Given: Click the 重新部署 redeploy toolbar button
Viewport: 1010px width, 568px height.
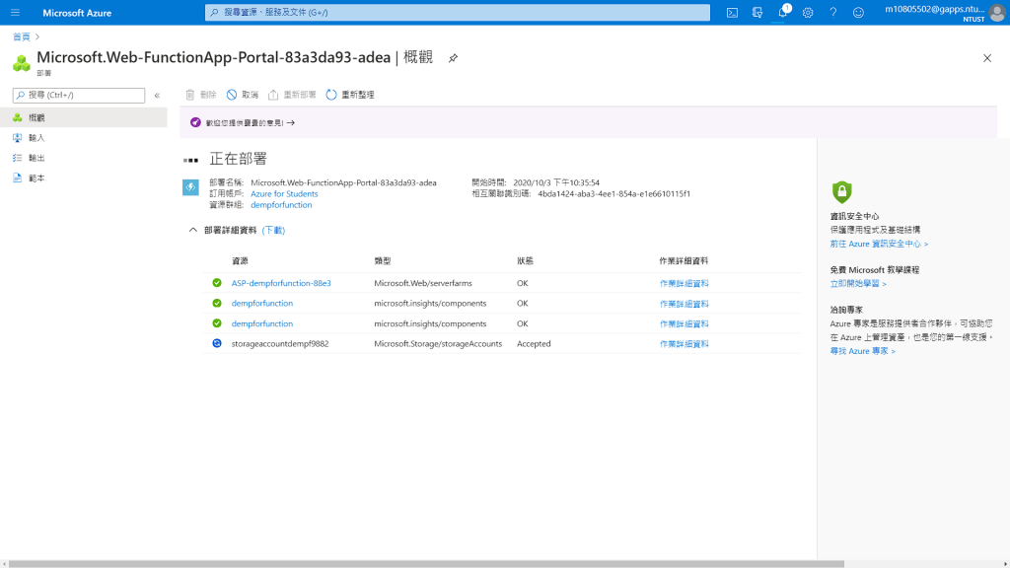Looking at the screenshot, I should (292, 95).
